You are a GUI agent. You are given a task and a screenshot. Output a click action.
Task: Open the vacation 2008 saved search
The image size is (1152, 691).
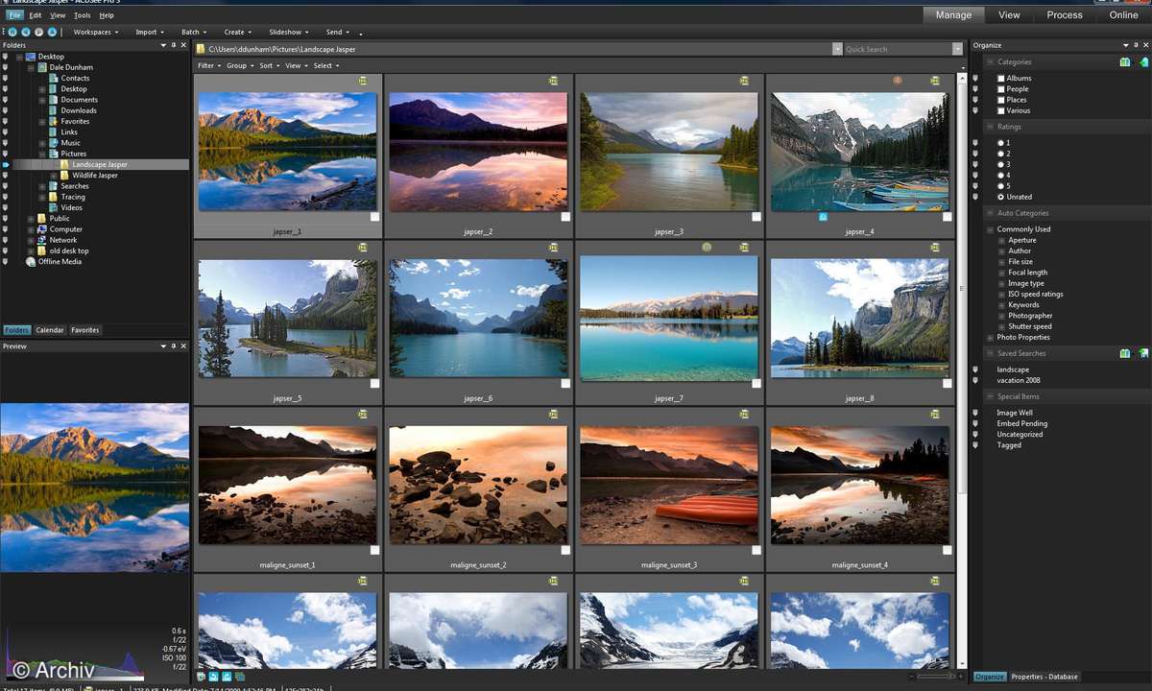pyautogui.click(x=1020, y=380)
